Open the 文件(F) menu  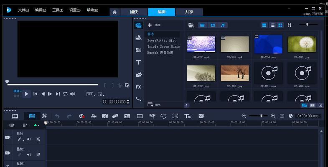coord(23,10)
